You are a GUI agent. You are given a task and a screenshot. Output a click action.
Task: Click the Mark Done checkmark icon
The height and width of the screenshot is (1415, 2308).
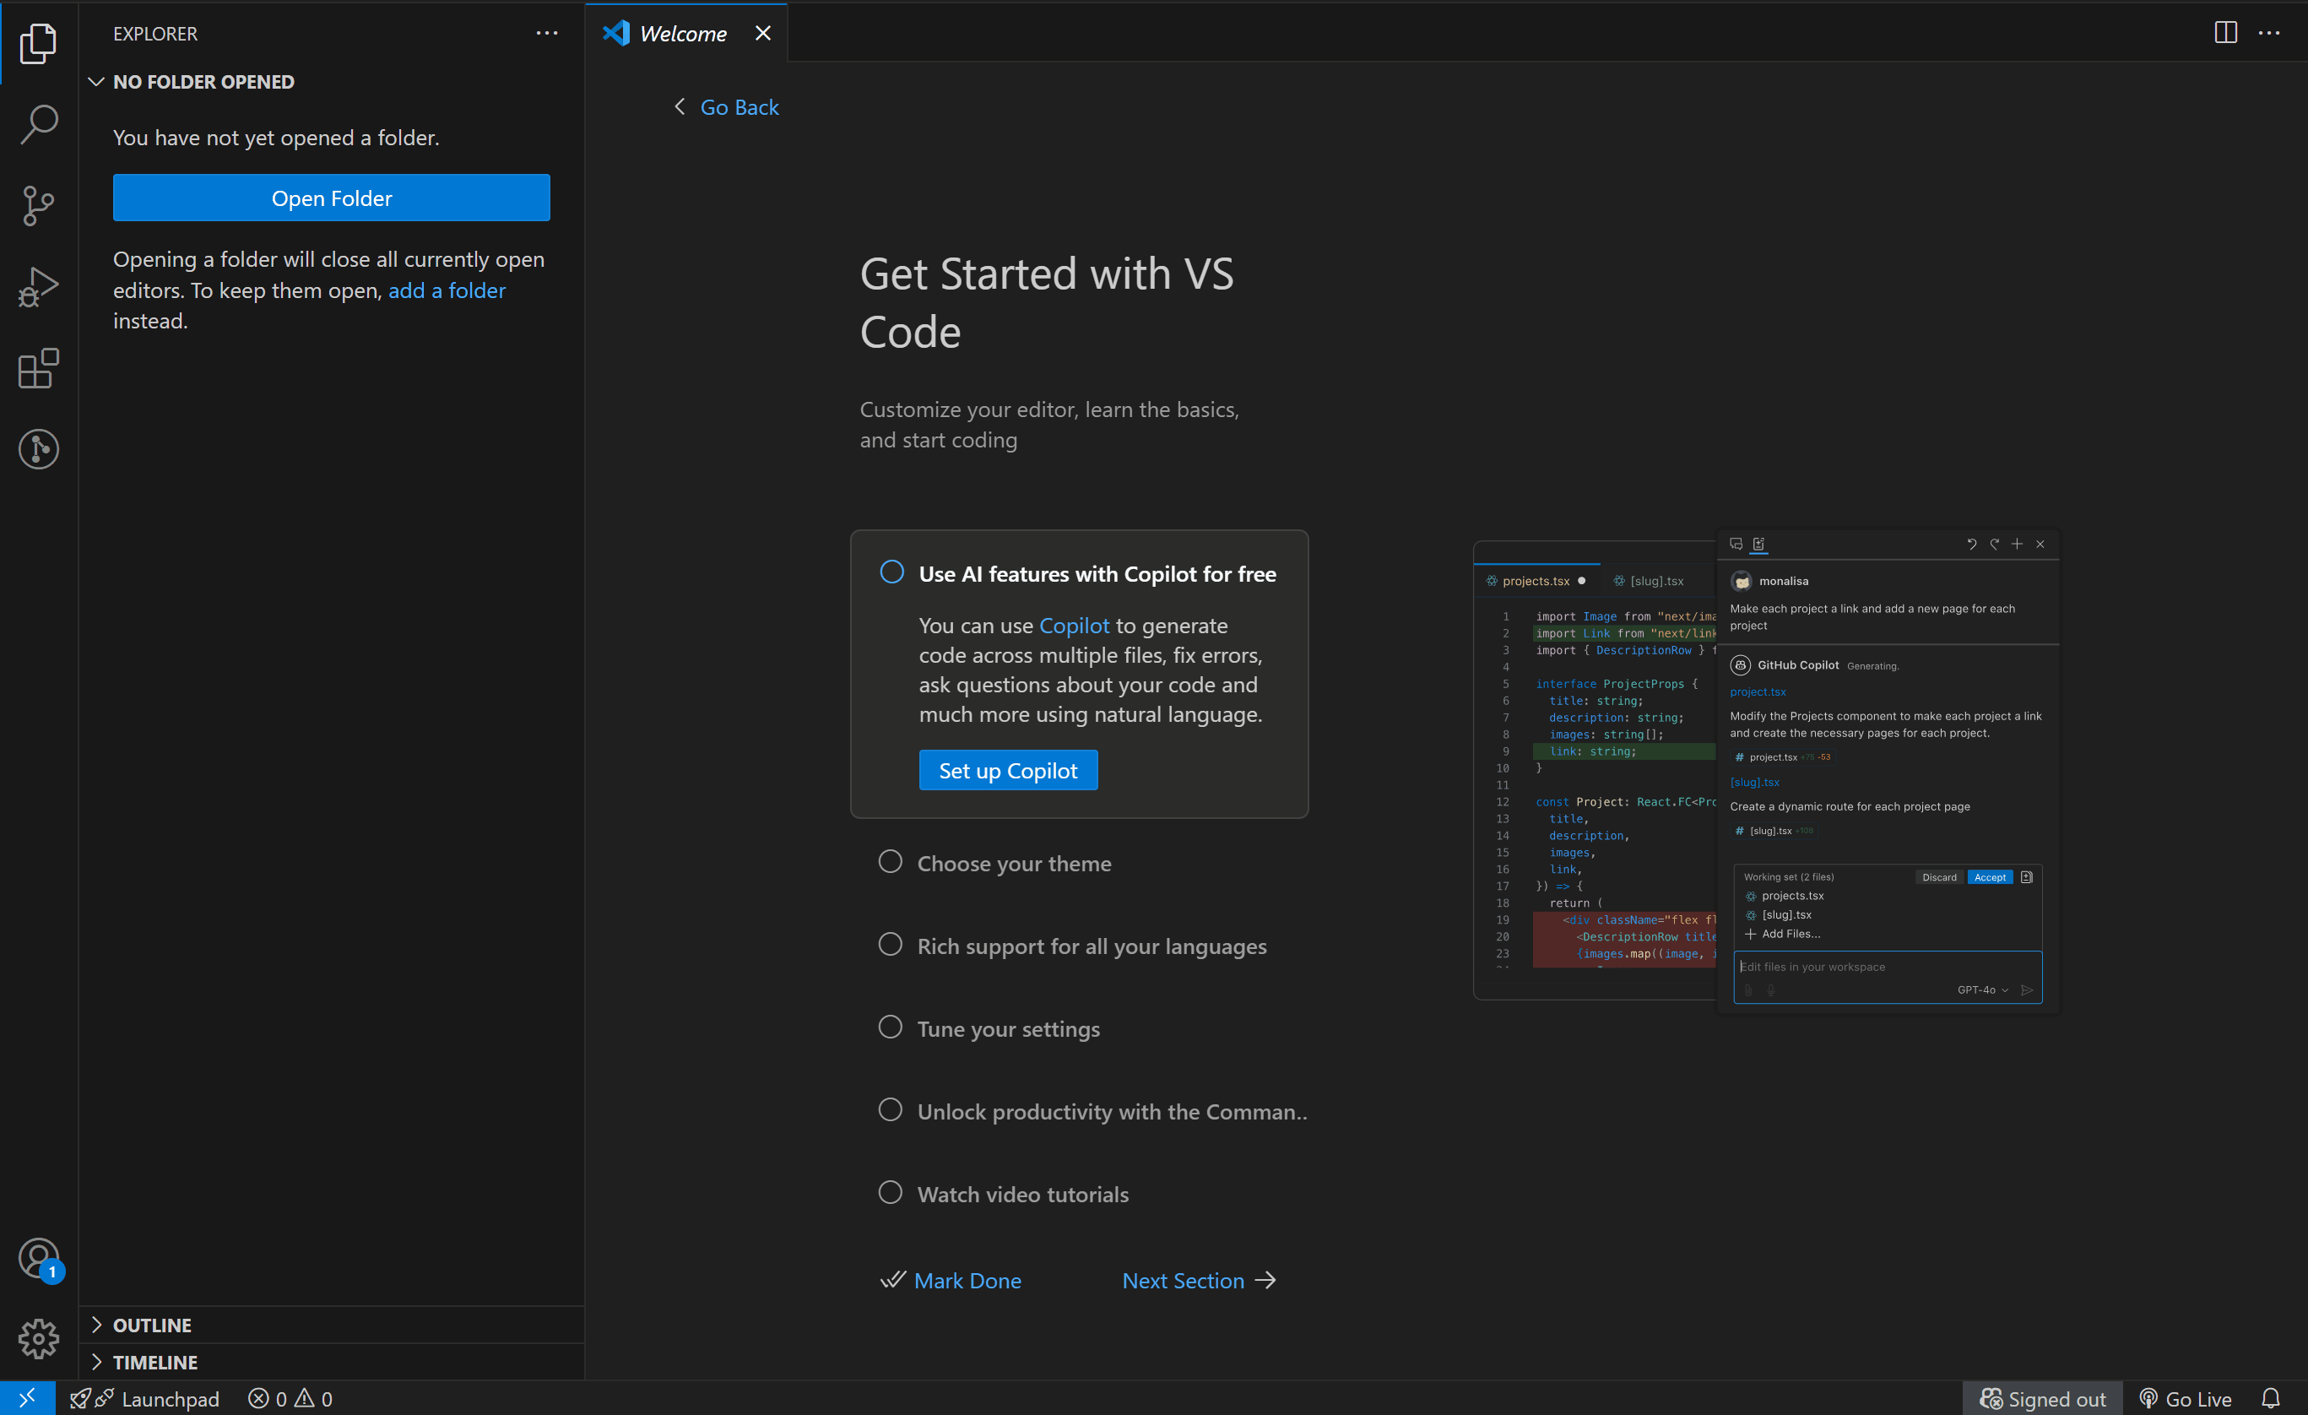pyautogui.click(x=892, y=1280)
